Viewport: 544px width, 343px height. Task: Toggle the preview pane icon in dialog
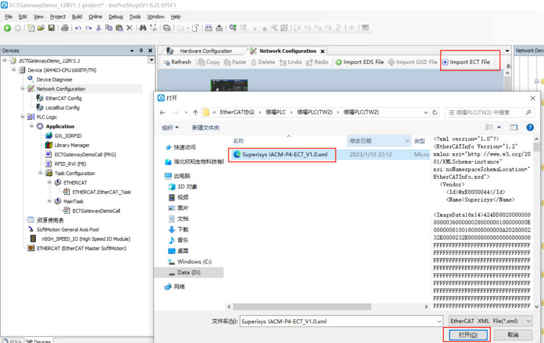point(514,128)
